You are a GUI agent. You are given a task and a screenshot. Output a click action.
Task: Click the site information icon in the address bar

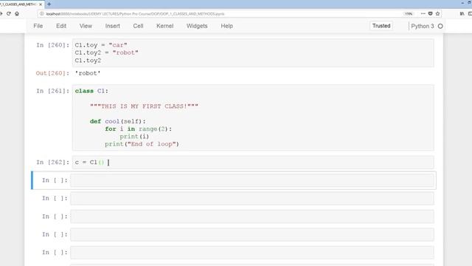(42, 14)
